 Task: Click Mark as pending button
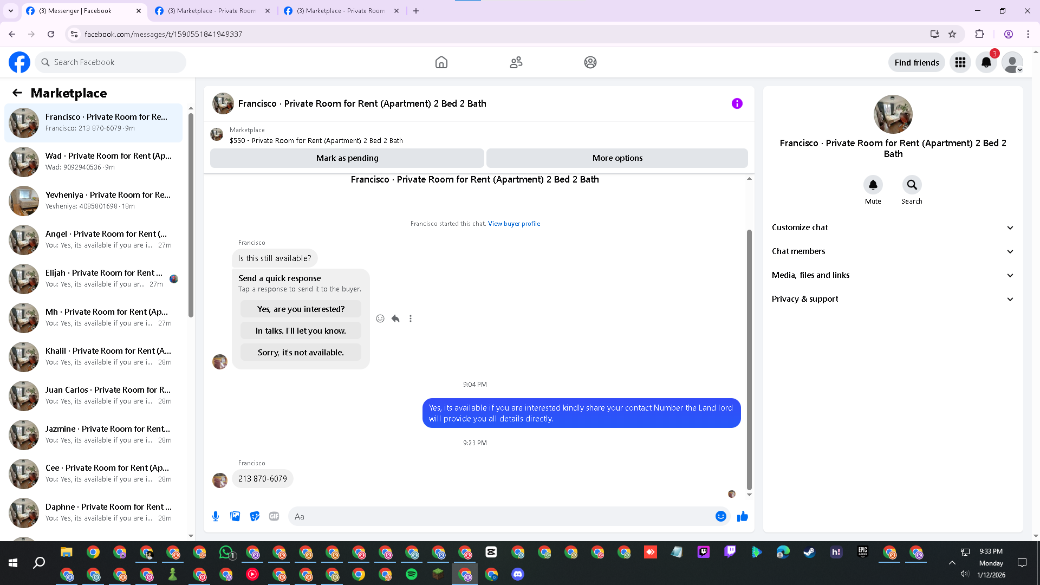pos(347,158)
